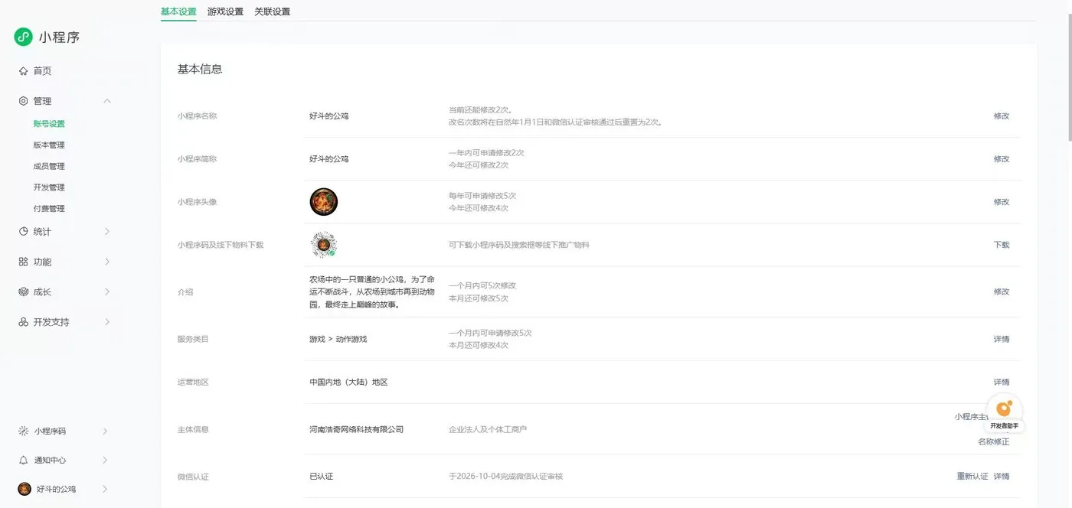The height and width of the screenshot is (508, 1072).
Task: Open 版本管理 in the sidebar
Action: click(49, 145)
